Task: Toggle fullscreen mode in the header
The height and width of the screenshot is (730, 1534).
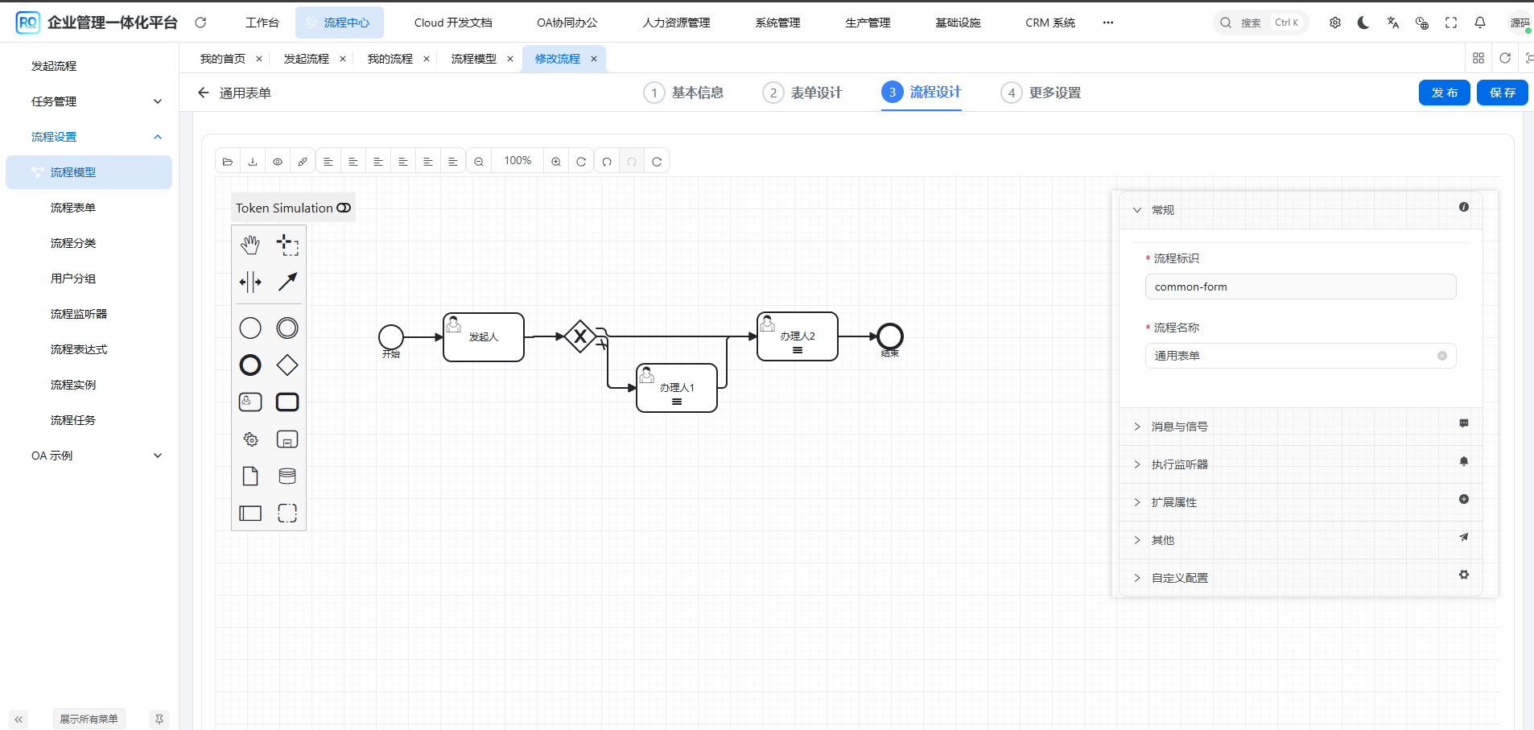Action: 1451,23
